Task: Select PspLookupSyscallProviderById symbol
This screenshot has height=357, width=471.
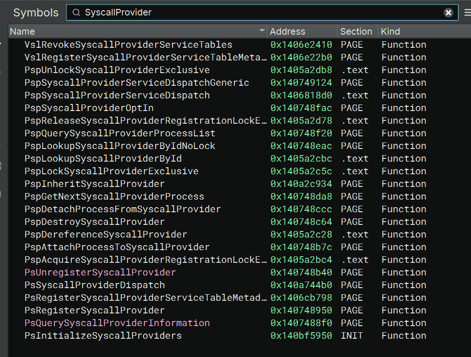Action: (103, 158)
